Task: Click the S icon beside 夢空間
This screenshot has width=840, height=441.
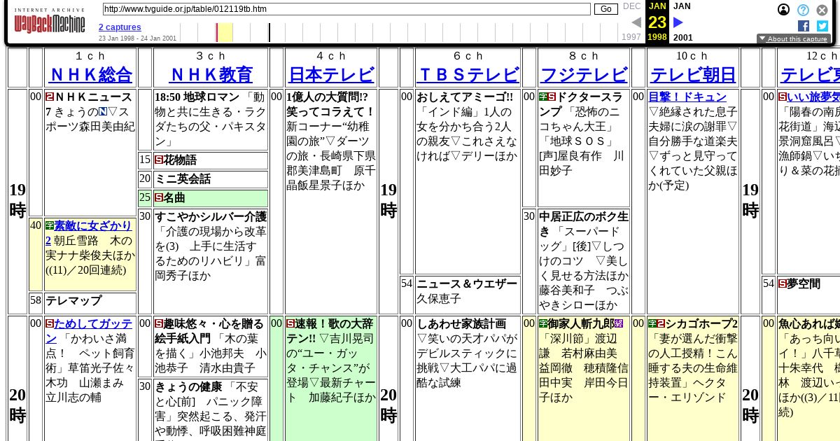Action: (783, 283)
